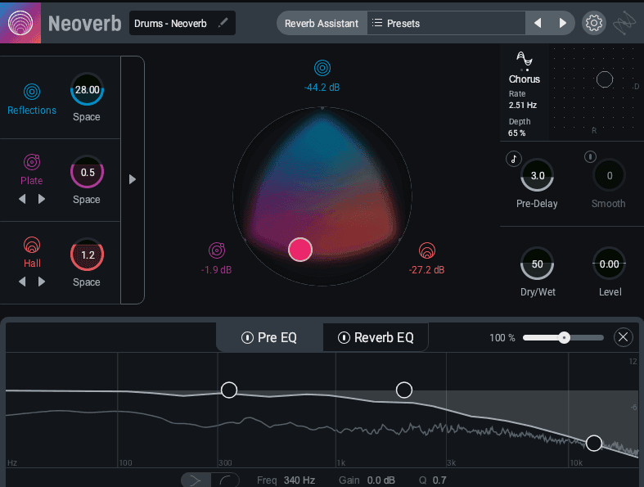Expand the advanced engine panel arrow
Image resolution: width=644 pixels, height=487 pixels.
click(133, 179)
